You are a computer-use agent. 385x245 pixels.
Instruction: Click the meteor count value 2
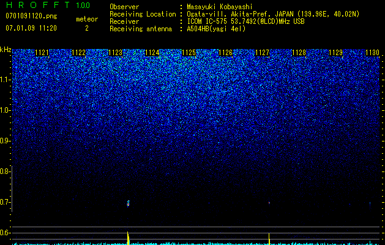click(87, 28)
